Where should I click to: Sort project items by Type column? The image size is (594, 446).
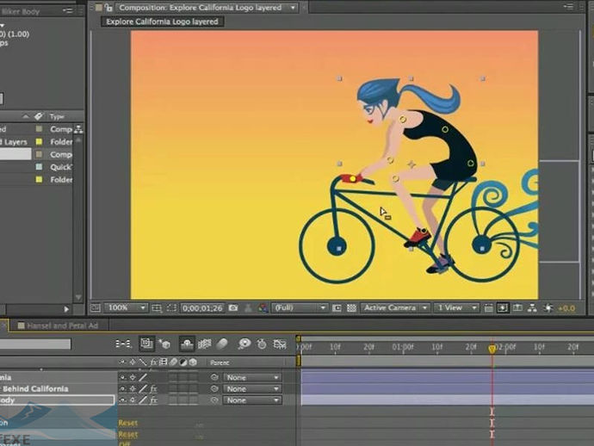coord(57,116)
